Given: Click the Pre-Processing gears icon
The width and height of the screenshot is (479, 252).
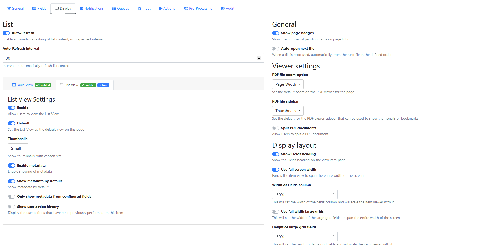Looking at the screenshot, I should click(186, 8).
